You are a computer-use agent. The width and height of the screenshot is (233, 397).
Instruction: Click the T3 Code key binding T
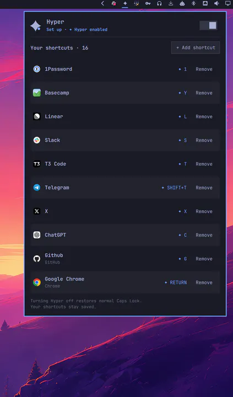click(x=183, y=164)
